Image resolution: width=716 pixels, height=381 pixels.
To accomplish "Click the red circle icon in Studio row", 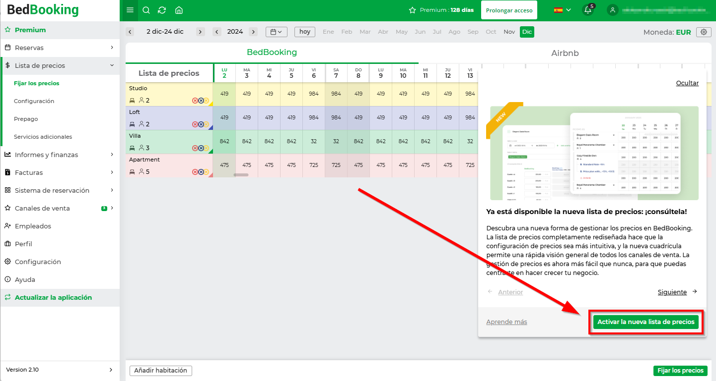I will [x=195, y=101].
